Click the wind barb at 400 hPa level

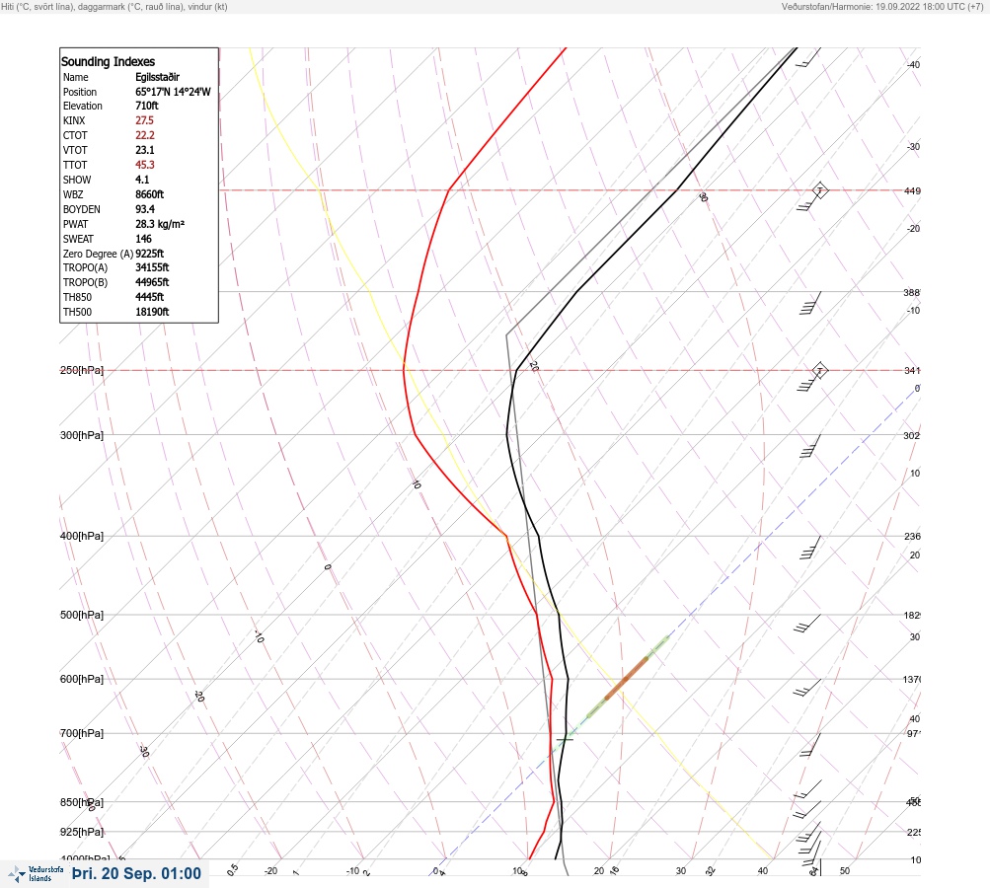(x=810, y=548)
